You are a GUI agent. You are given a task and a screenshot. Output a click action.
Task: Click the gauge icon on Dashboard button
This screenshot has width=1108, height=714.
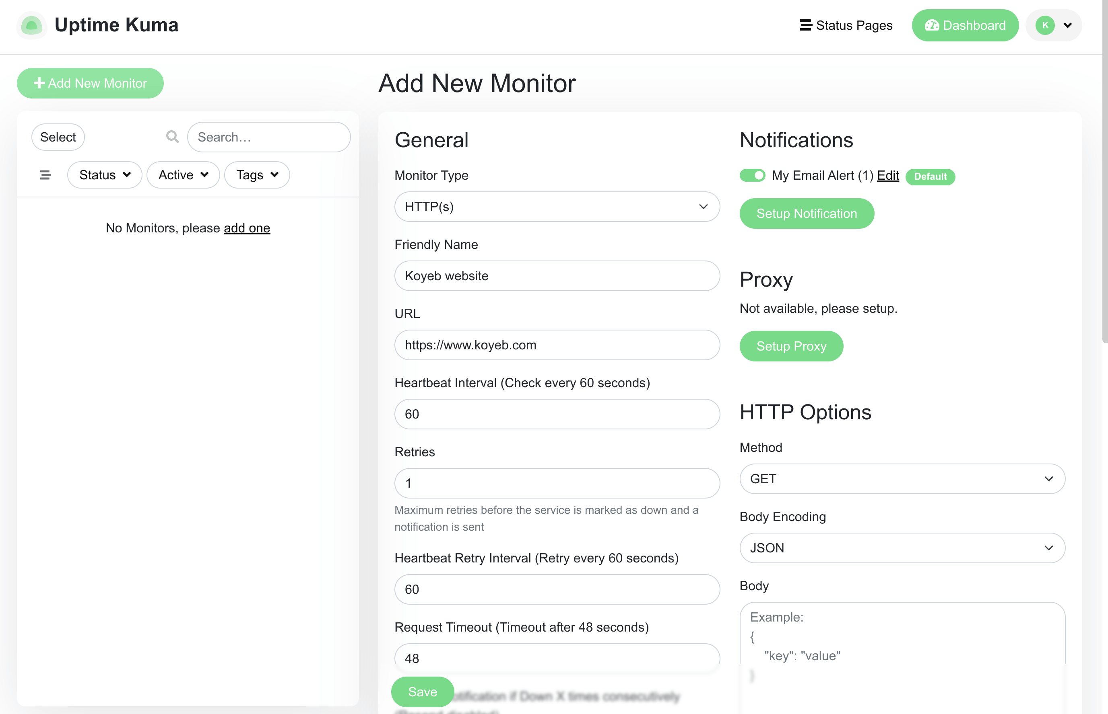[933, 25]
